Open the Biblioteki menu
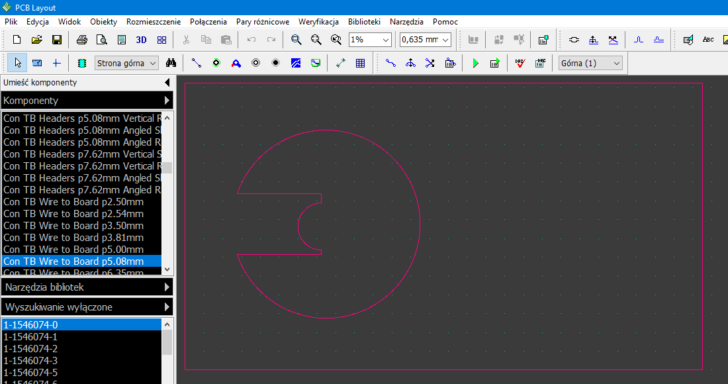Image resolution: width=728 pixels, height=384 pixels. 364,22
